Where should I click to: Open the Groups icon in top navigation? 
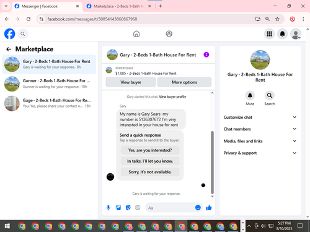pyautogui.click(x=169, y=34)
